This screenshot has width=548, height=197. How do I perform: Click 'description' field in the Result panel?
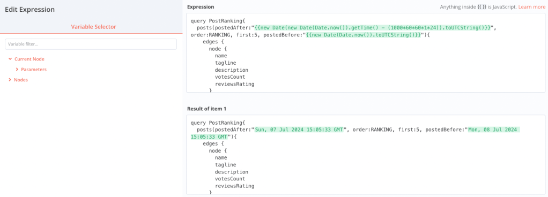(x=231, y=172)
